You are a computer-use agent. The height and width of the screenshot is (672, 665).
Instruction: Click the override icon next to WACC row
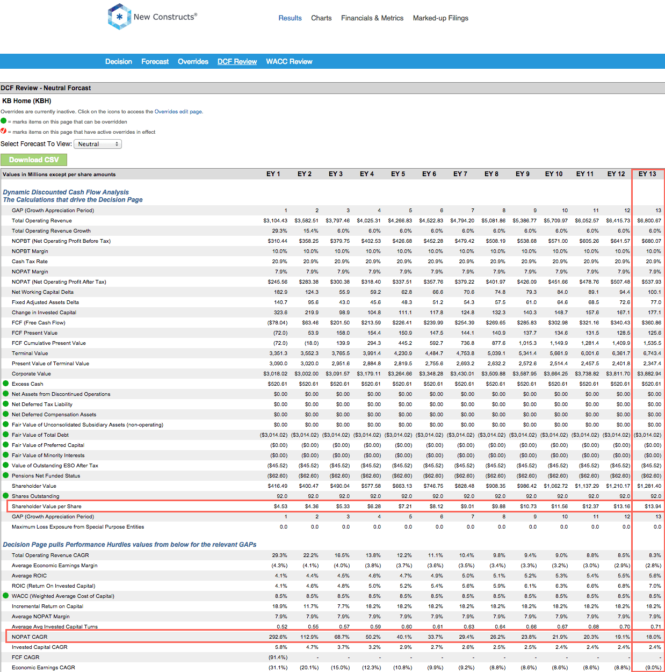point(6,596)
